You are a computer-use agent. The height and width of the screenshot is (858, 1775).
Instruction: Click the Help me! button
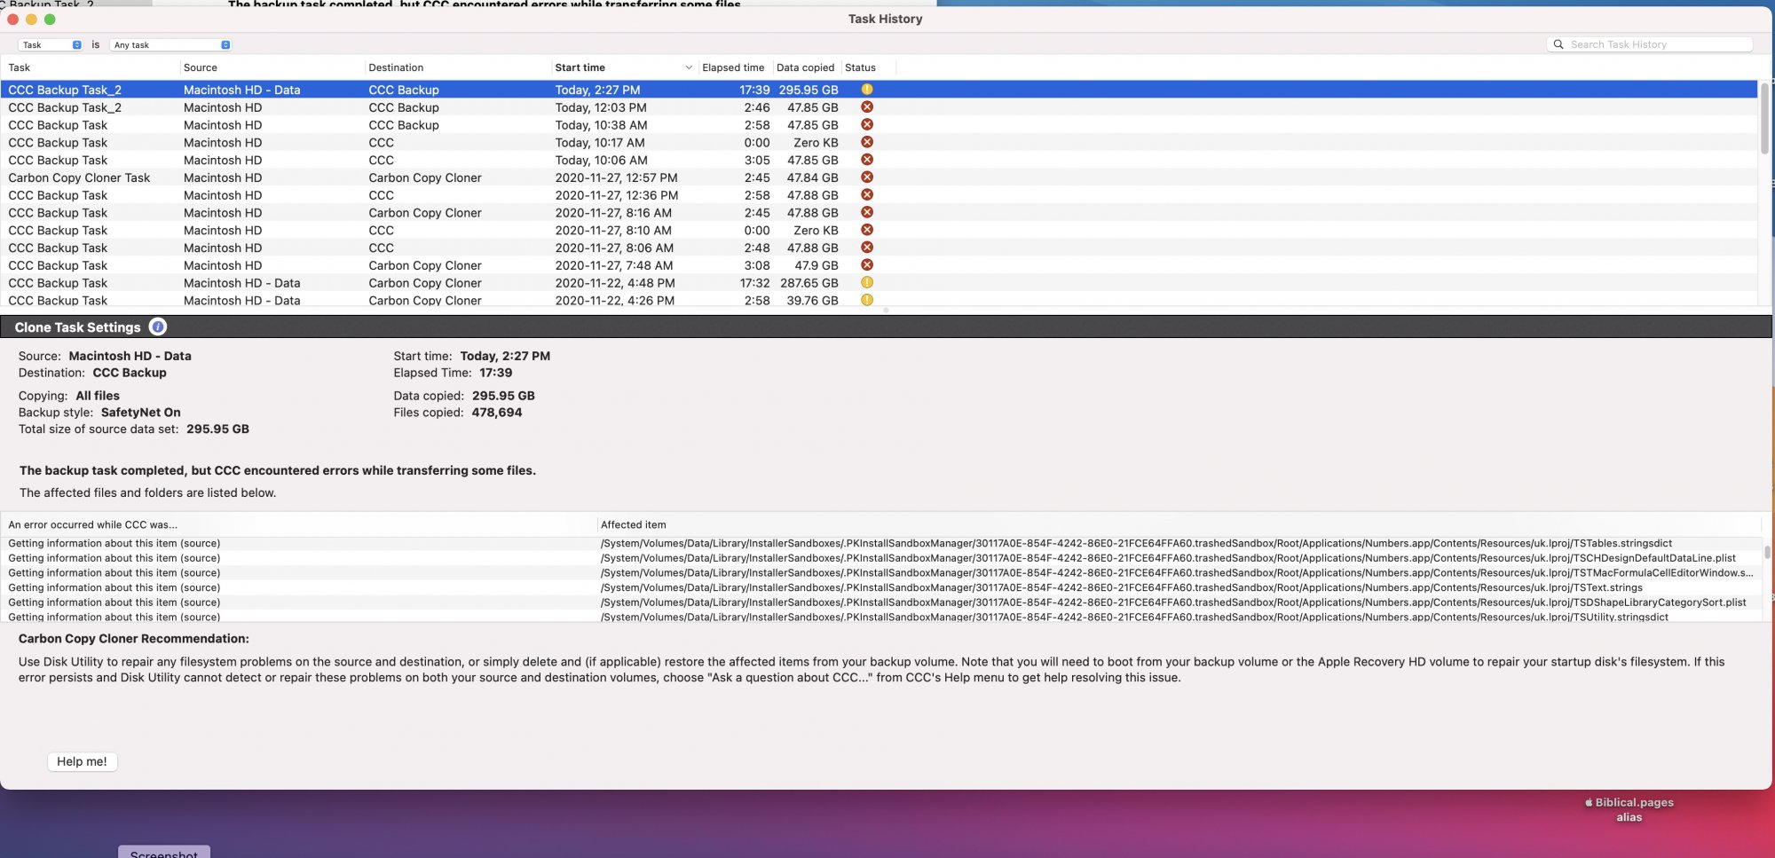click(x=82, y=761)
